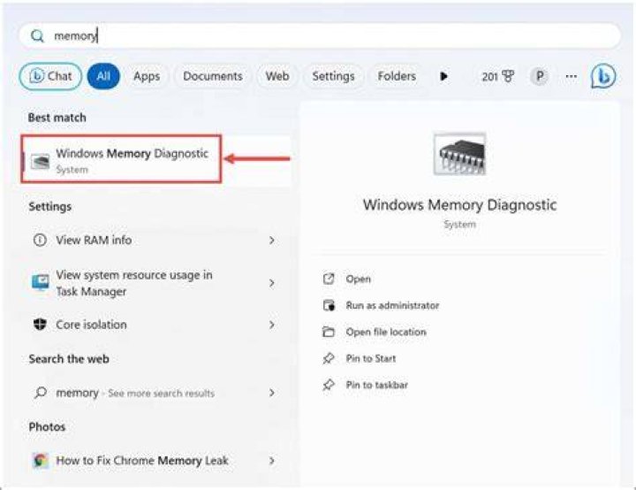Click the memory chip icon in best match

click(40, 161)
